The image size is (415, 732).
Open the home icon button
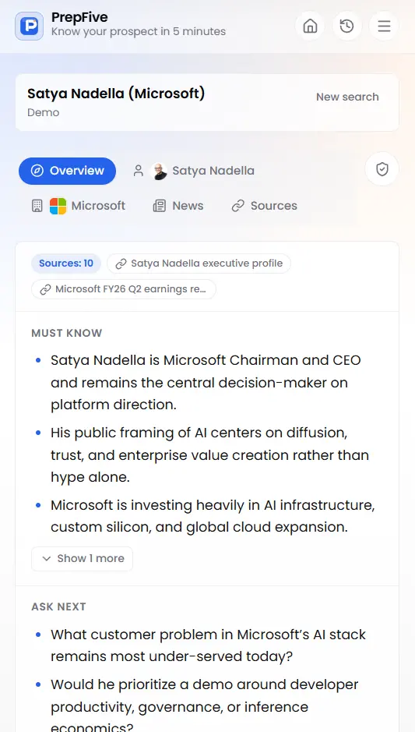pyautogui.click(x=310, y=26)
